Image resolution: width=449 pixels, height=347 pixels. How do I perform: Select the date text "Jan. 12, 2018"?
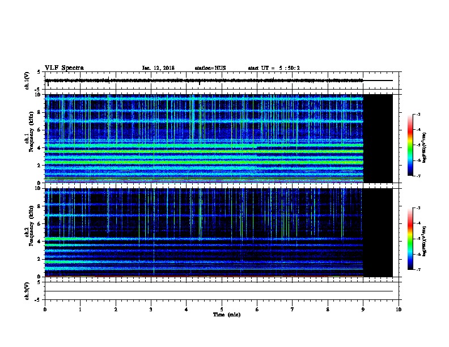[x=158, y=68]
